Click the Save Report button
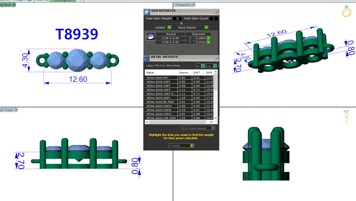356x201 pixels. [193, 27]
